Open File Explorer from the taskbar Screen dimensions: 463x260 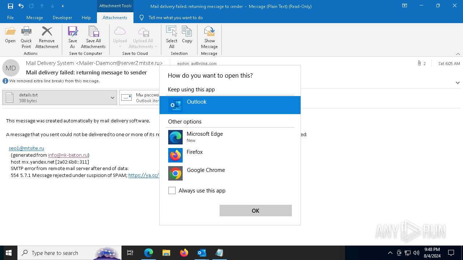[x=166, y=253]
